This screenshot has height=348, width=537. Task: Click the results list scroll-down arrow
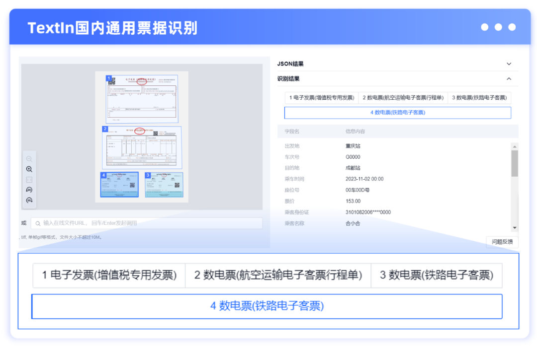pyautogui.click(x=515, y=228)
